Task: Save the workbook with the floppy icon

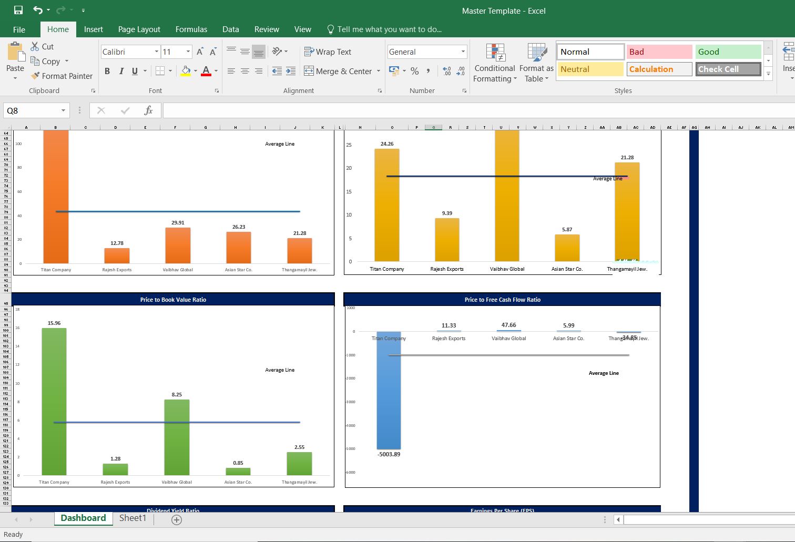Action: (18, 10)
